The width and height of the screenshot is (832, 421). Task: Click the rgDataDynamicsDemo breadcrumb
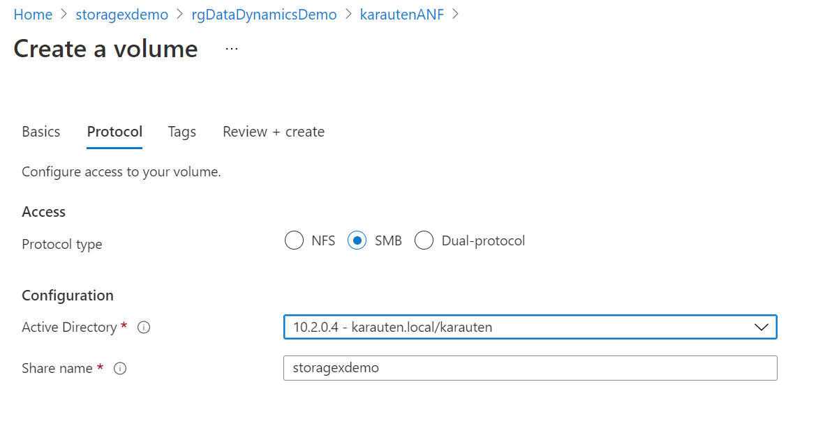(x=264, y=14)
